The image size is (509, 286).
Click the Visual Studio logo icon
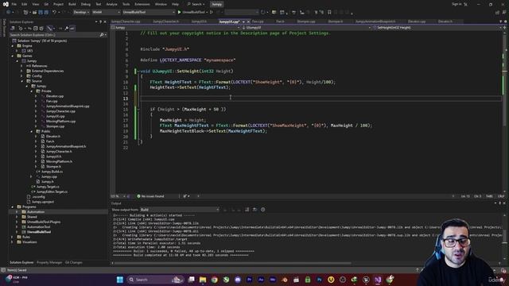6,4
